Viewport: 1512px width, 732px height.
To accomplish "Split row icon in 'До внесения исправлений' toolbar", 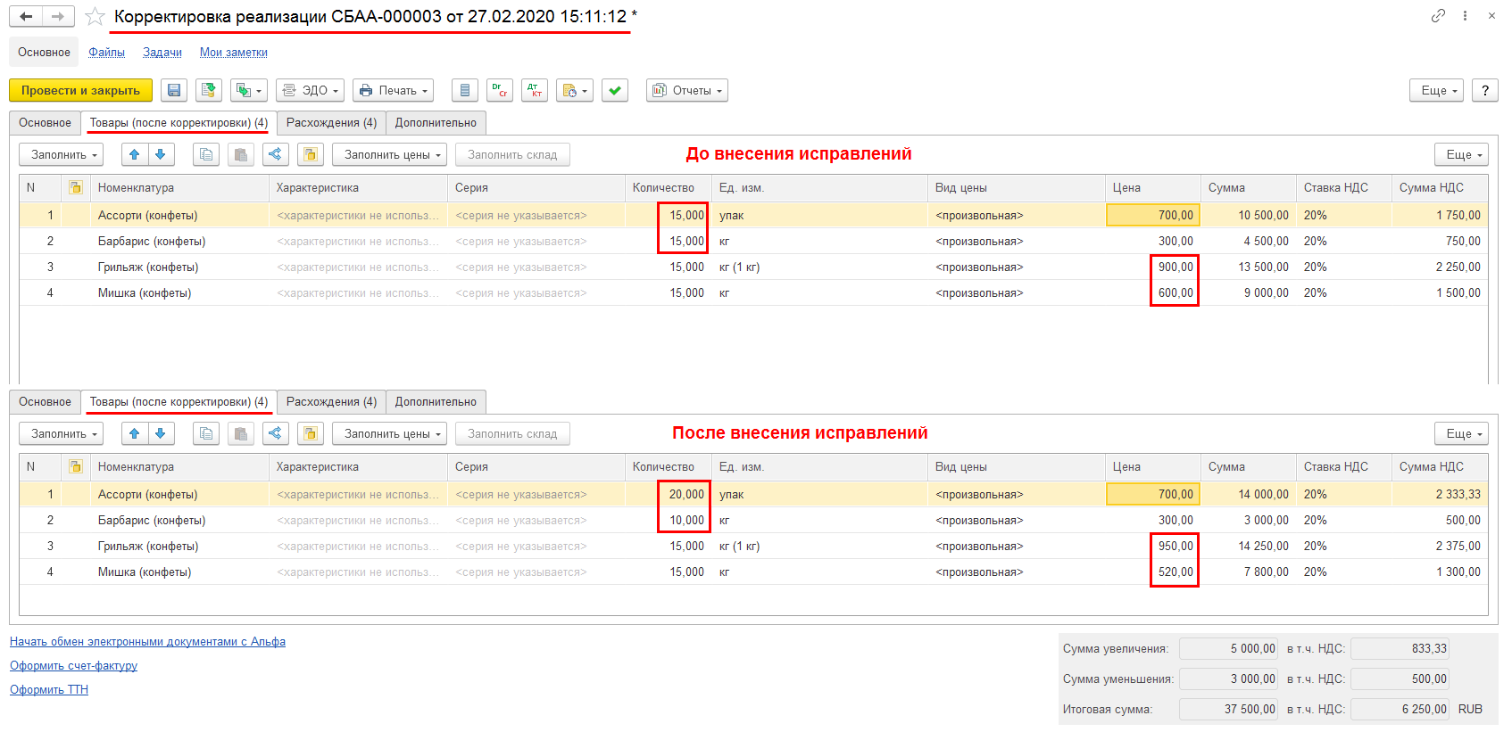I will pyautogui.click(x=275, y=154).
